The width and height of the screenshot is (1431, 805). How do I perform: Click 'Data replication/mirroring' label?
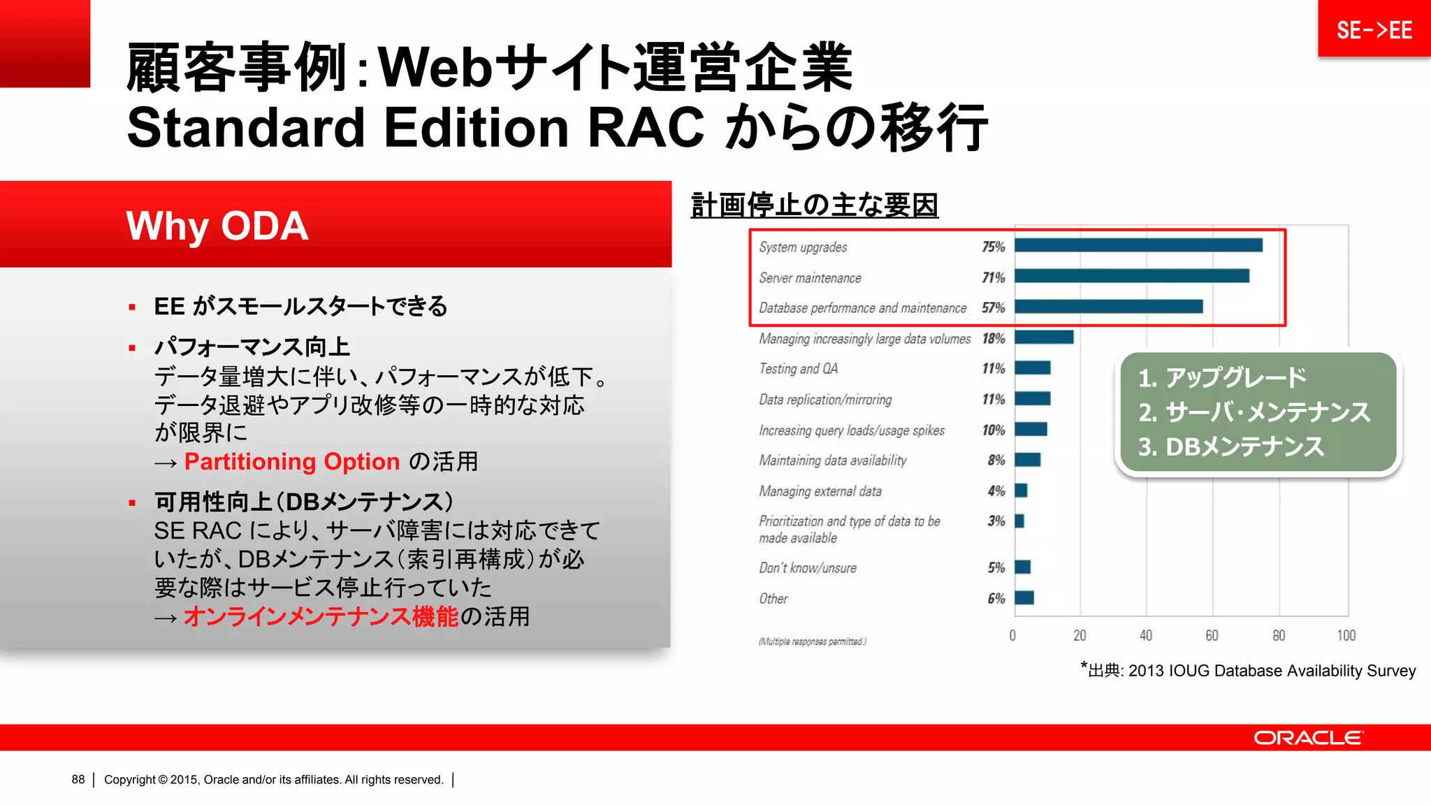click(x=825, y=400)
